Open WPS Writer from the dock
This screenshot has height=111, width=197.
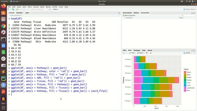[x=3, y=46]
